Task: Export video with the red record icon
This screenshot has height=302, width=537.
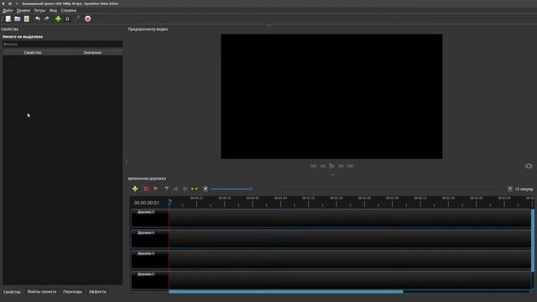Action: 87,18
